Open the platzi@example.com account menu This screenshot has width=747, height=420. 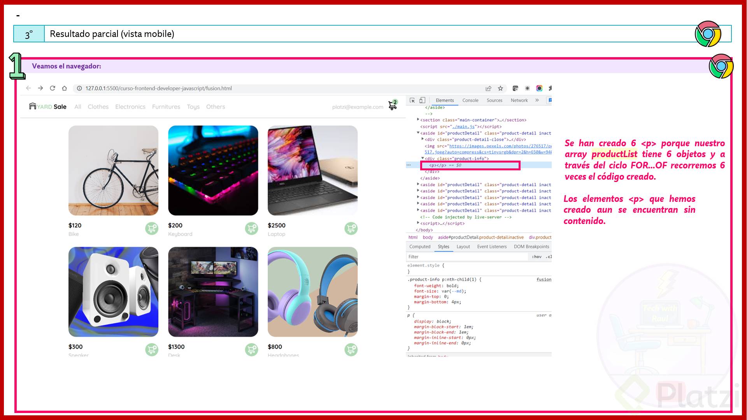pyautogui.click(x=358, y=107)
